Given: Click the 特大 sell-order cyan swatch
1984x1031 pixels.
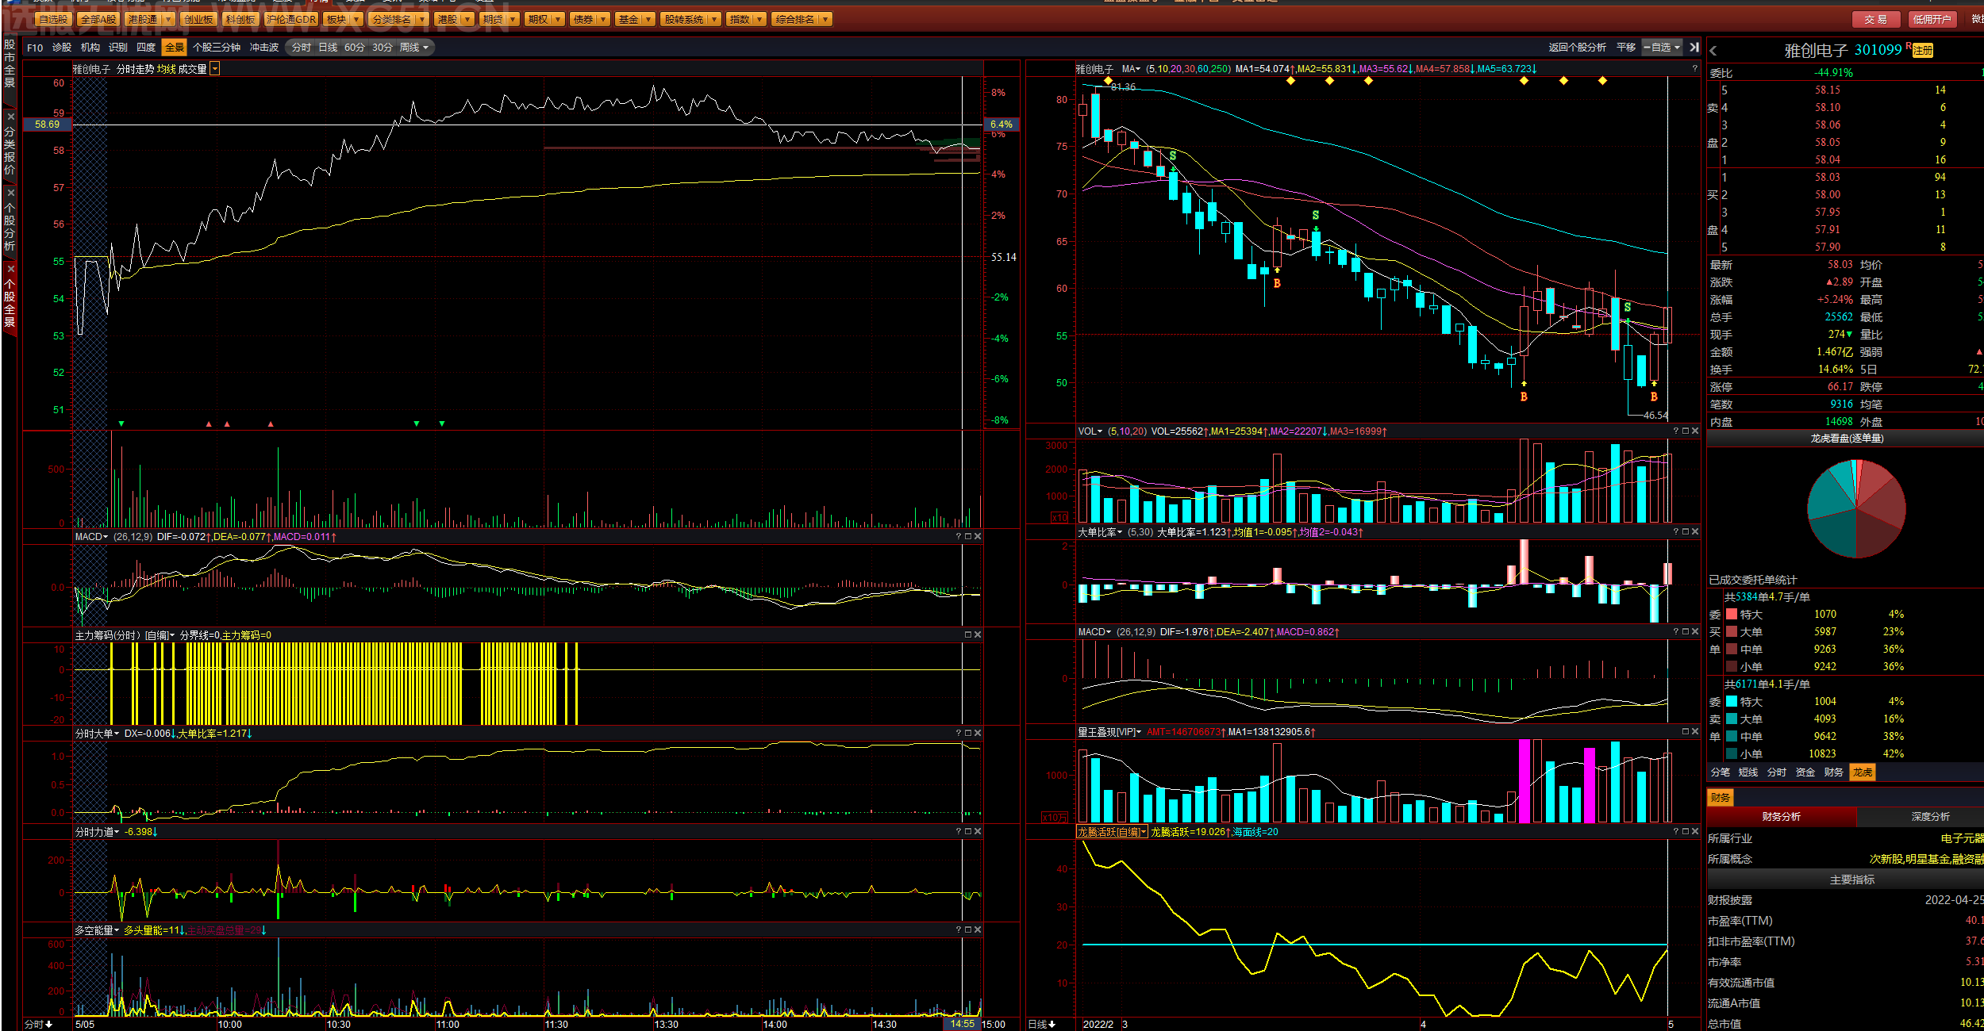Looking at the screenshot, I should pyautogui.click(x=1732, y=702).
